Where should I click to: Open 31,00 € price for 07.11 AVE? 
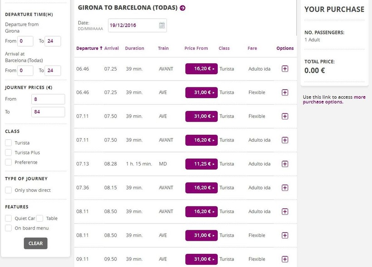tap(201, 116)
